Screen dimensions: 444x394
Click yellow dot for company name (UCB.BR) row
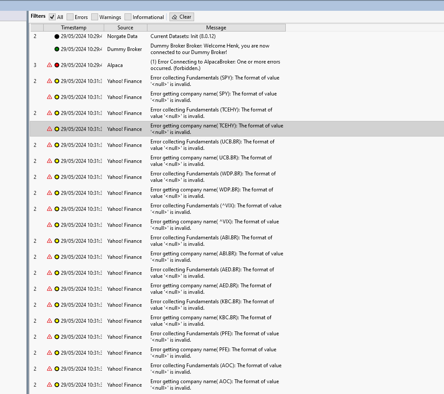click(57, 161)
